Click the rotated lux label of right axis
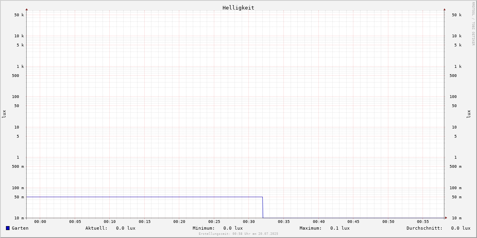 [469, 114]
